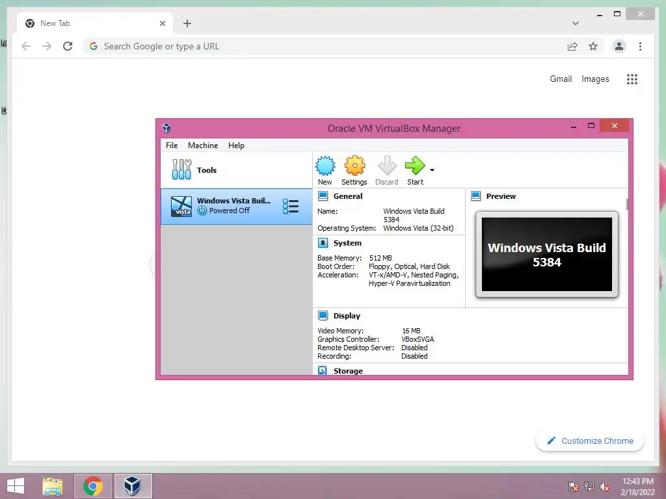Viewport: 666px width, 499px height.
Task: Click the details pane vertical scrollbar
Action: coord(627,203)
